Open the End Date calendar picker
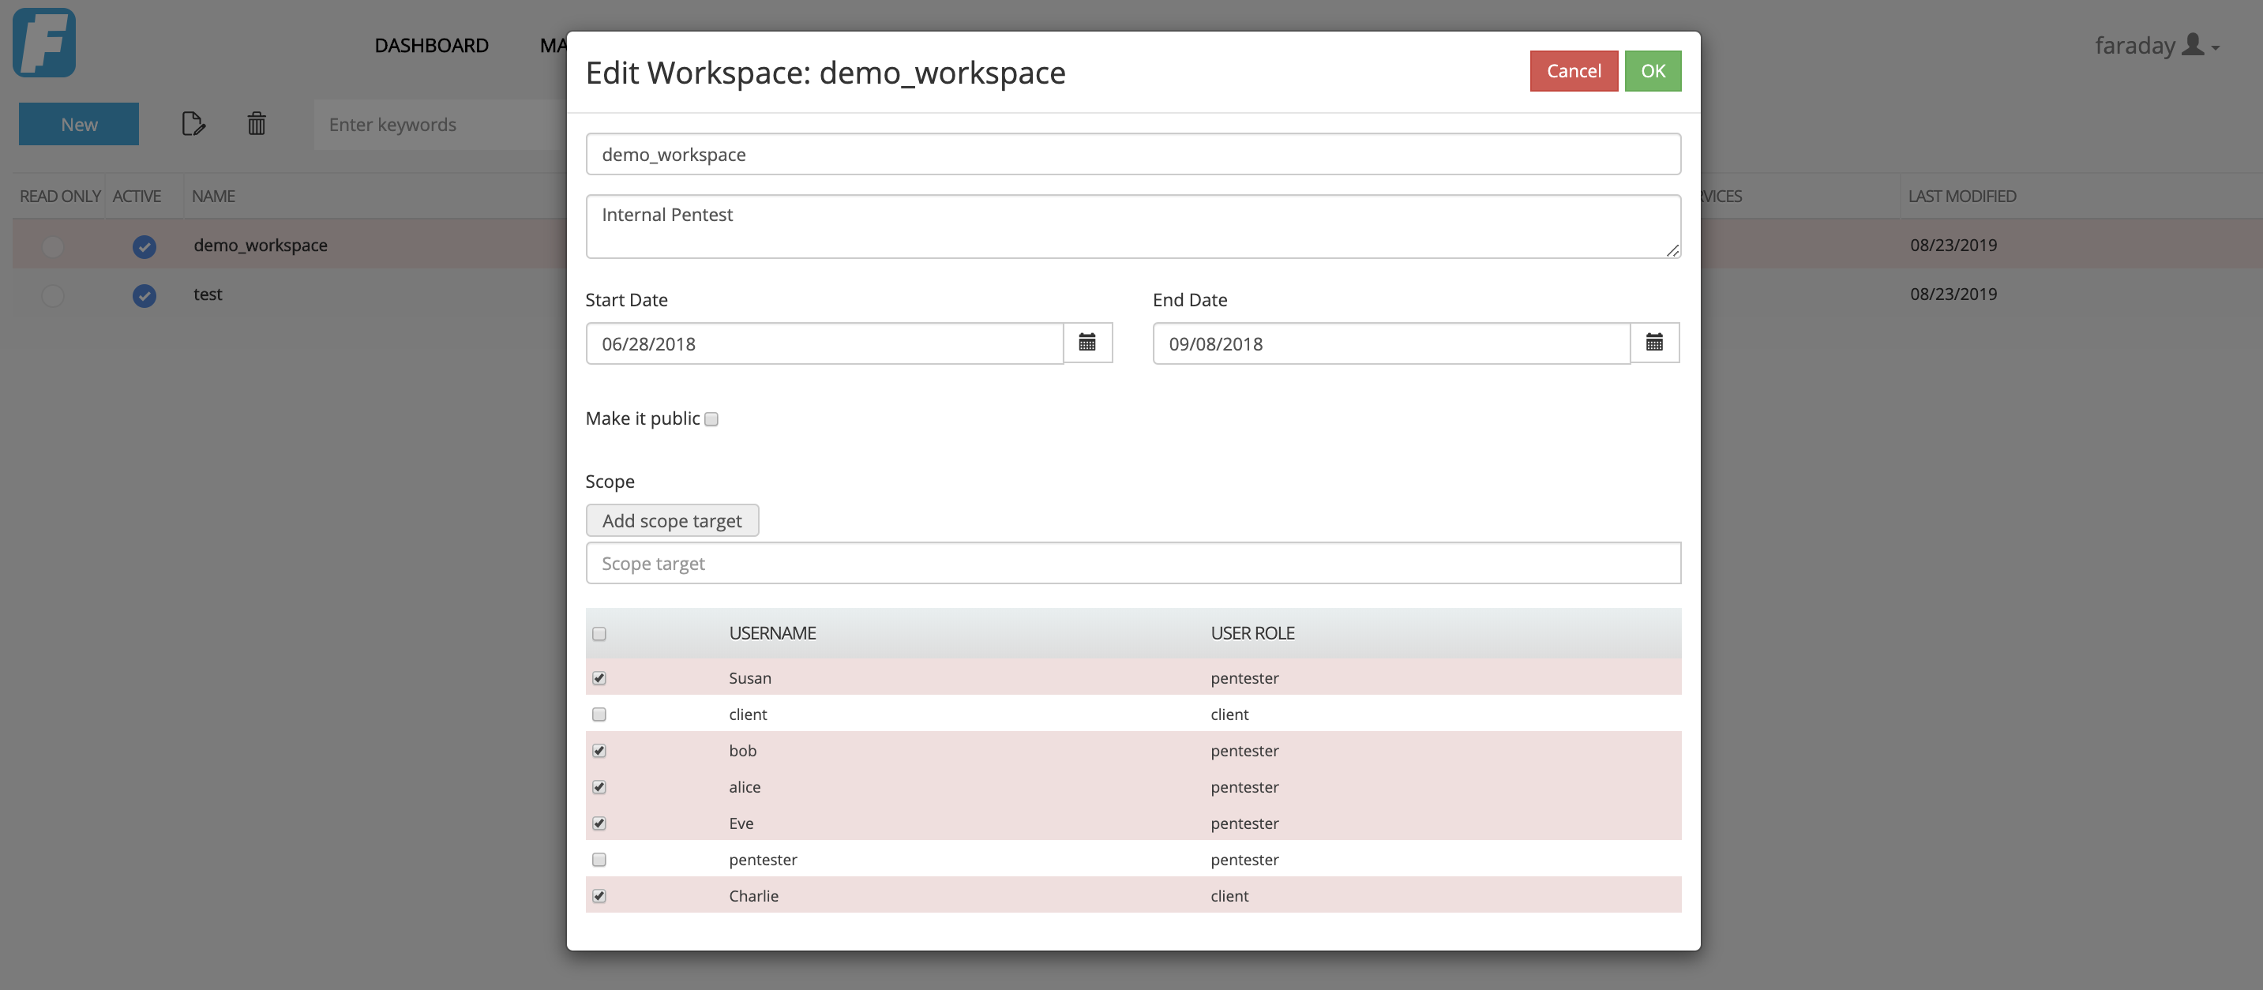This screenshot has height=990, width=2263. coord(1654,343)
